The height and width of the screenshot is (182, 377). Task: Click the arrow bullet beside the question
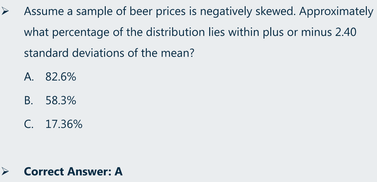tap(5, 11)
